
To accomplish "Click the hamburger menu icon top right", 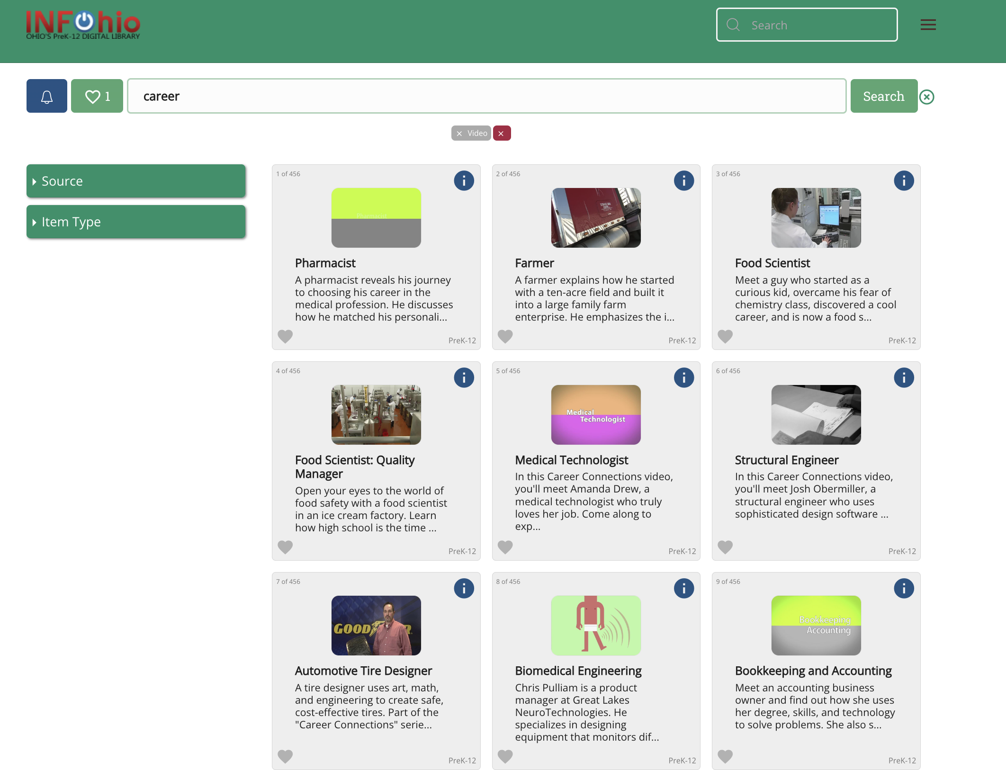I will pos(928,24).
